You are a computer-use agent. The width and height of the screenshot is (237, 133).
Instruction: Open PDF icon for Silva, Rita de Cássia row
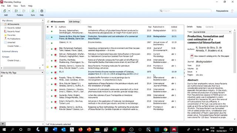56,84
